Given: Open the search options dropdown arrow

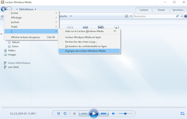Looking at the screenshot, I should click(x=181, y=16).
